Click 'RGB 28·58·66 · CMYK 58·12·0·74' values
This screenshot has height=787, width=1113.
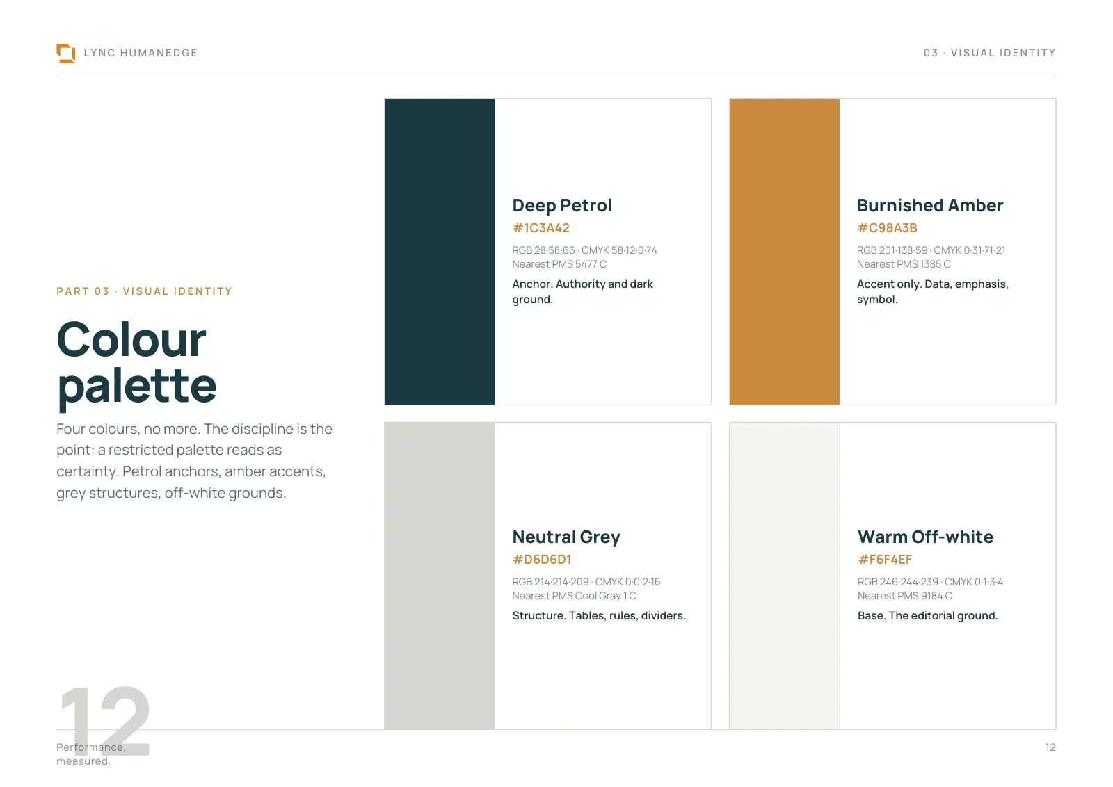point(584,250)
